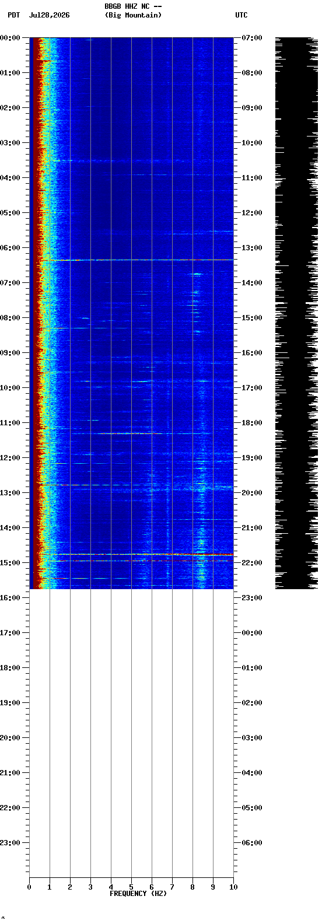The width and height of the screenshot is (322, 924).
Task: Click the '(Big Mountain)' station name label
Action: click(x=133, y=15)
